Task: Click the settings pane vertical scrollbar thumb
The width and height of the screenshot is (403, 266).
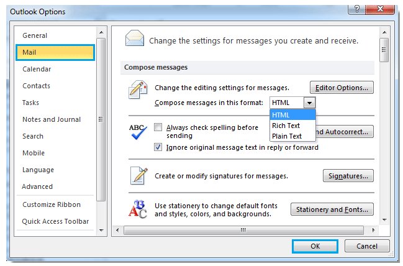Action: 384,50
